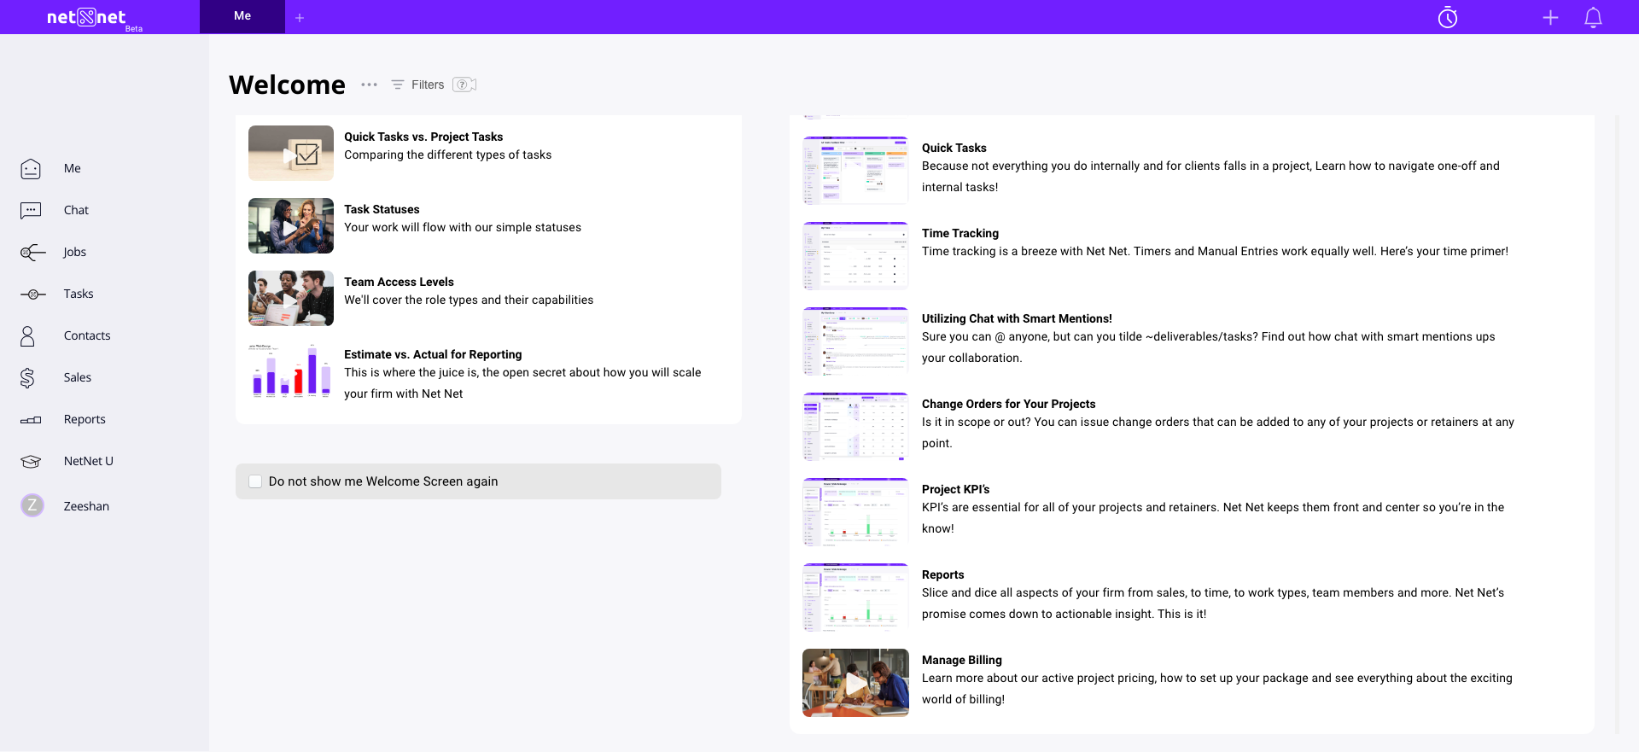Open Quick Tasks screenshot thumbnail

click(x=855, y=171)
